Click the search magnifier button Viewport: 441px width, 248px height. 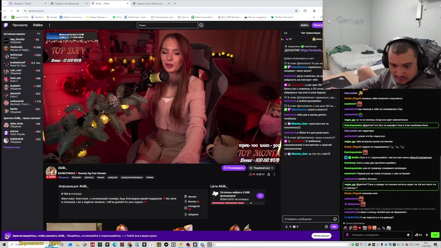(201, 25)
